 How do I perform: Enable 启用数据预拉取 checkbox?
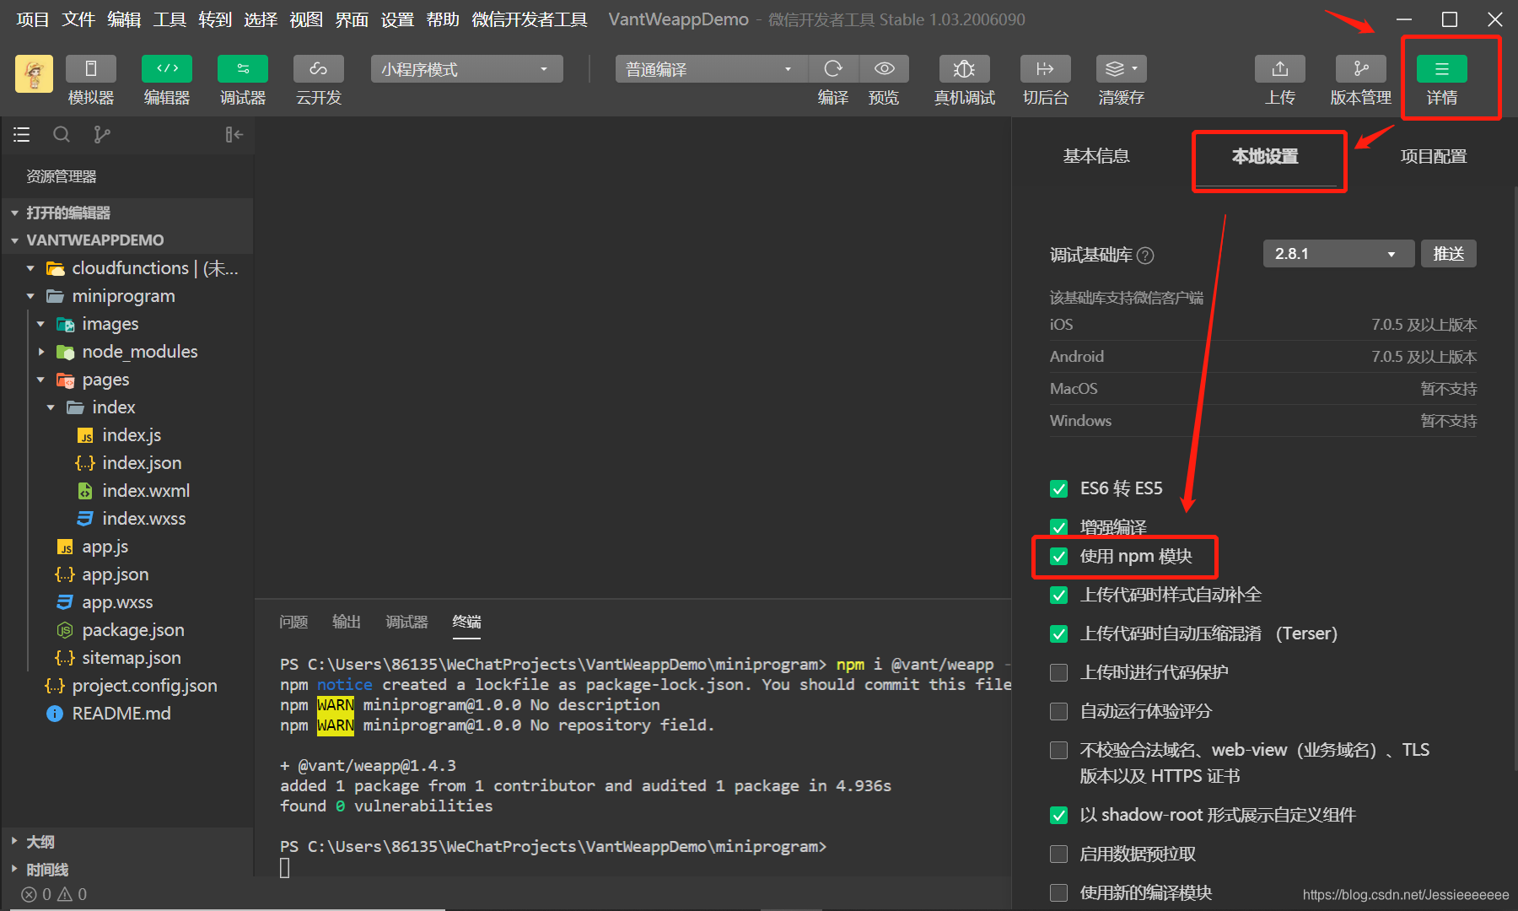(x=1059, y=854)
